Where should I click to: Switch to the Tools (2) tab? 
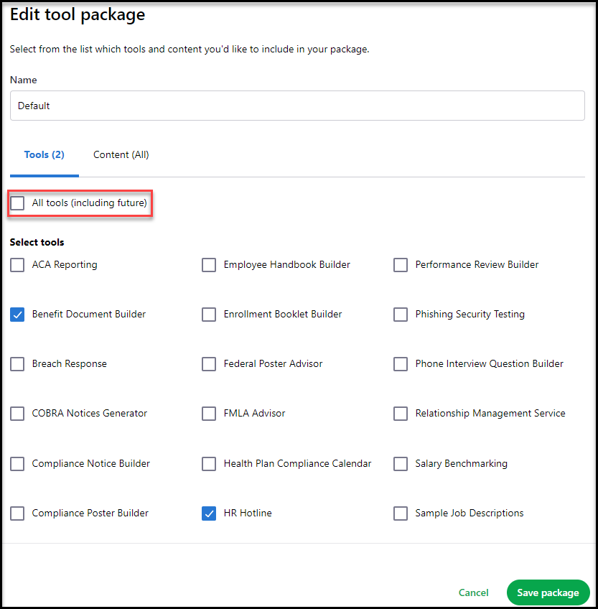(45, 155)
